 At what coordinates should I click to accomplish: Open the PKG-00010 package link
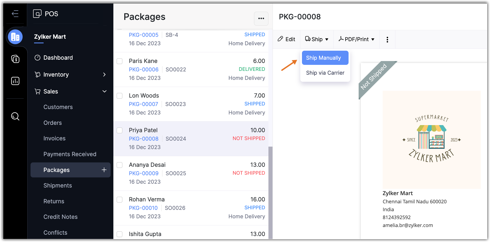click(143, 208)
